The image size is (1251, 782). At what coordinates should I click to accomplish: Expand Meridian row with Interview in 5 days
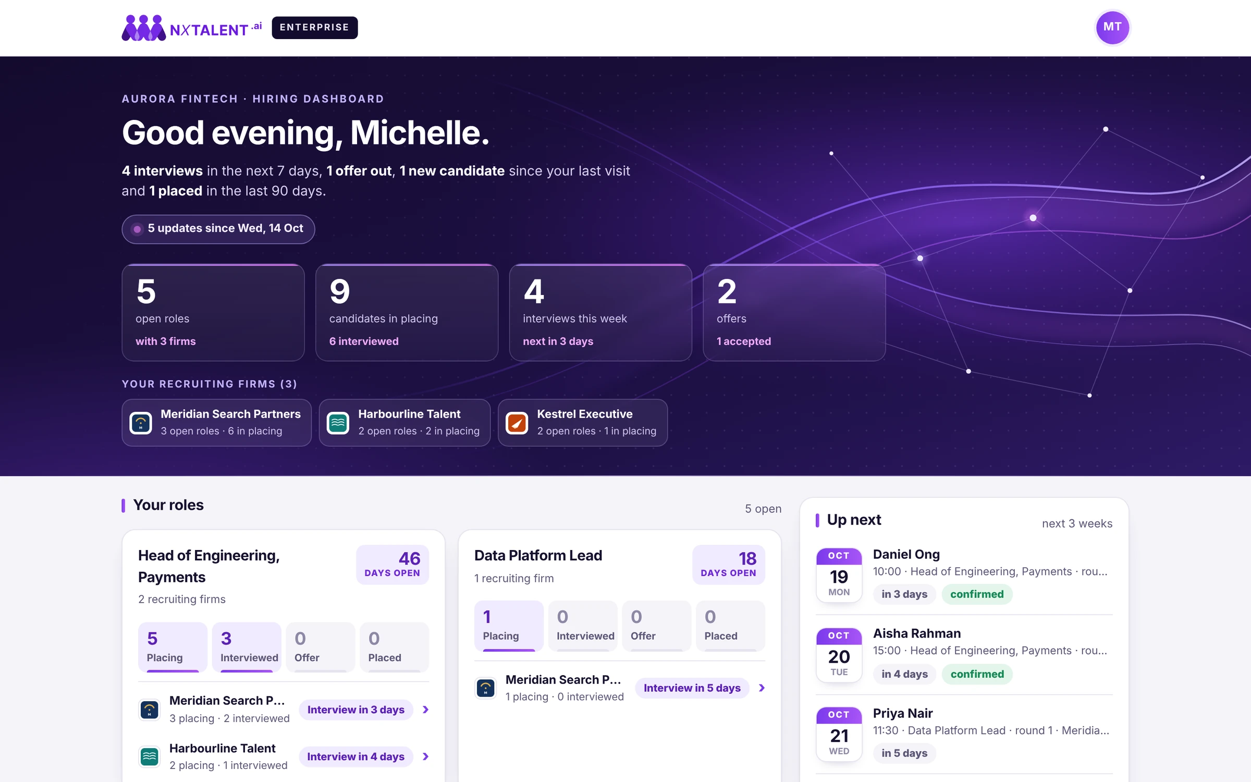[762, 688]
